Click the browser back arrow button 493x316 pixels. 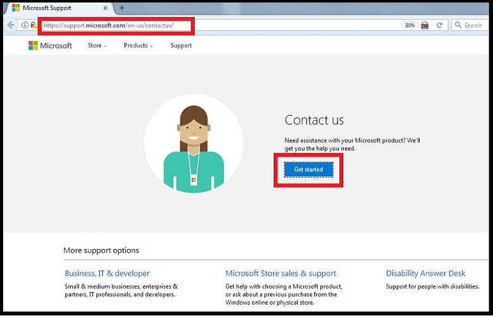pos(11,25)
